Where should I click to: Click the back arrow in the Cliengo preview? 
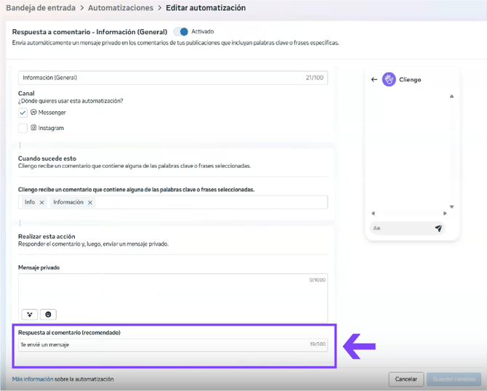(x=374, y=80)
